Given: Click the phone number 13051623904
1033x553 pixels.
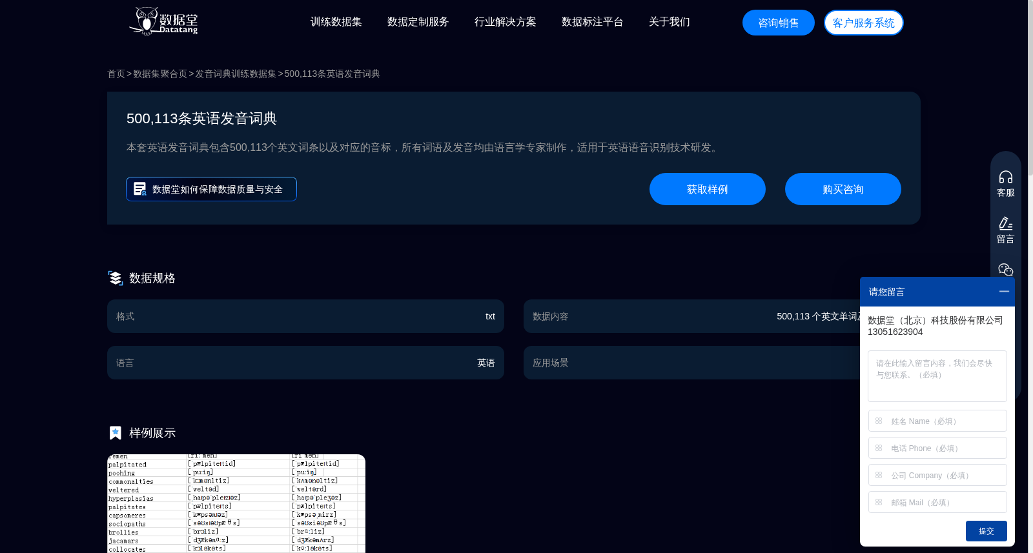Looking at the screenshot, I should [895, 332].
